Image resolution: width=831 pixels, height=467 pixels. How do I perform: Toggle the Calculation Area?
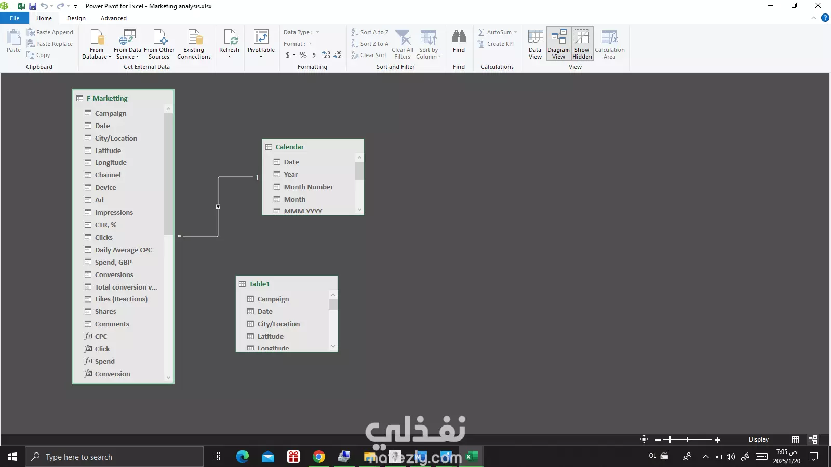click(x=609, y=44)
